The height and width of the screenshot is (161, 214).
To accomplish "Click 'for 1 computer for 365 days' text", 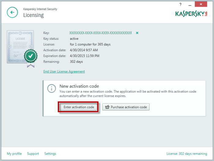I will [x=90, y=44].
